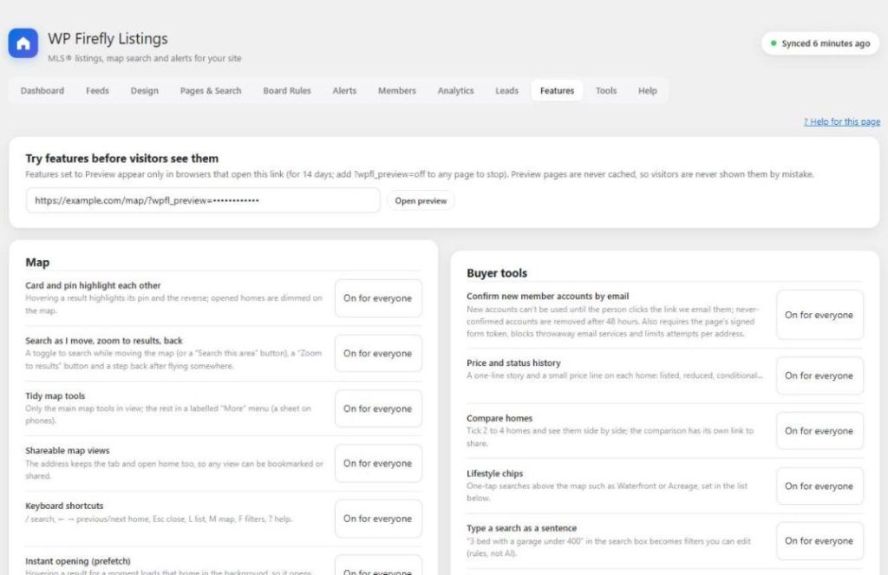Click the 'Lifestyle chips' feature title
This screenshot has width=888, height=575.
(495, 474)
